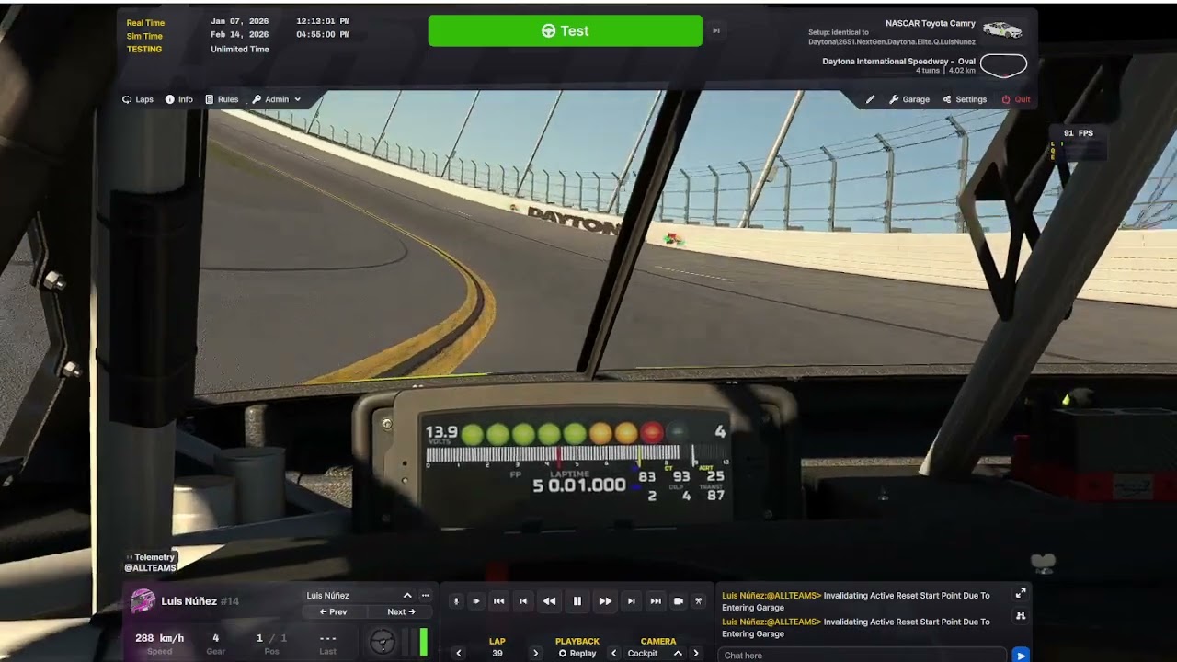The image size is (1177, 662).
Task: Expand the Cockpit camera list
Action: 678,654
